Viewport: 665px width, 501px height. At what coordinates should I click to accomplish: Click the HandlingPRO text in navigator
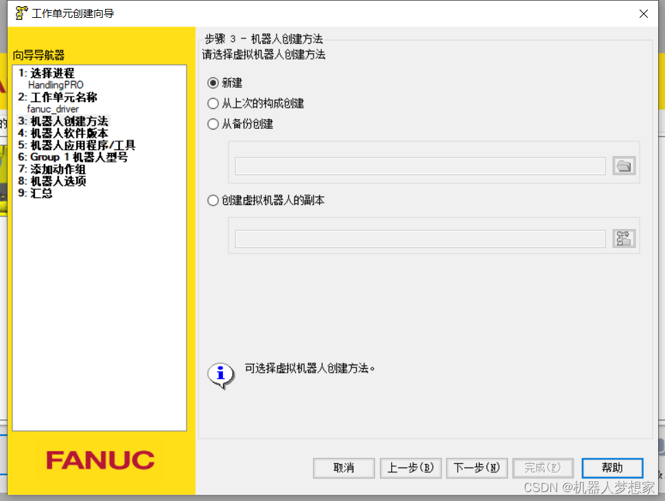(56, 85)
